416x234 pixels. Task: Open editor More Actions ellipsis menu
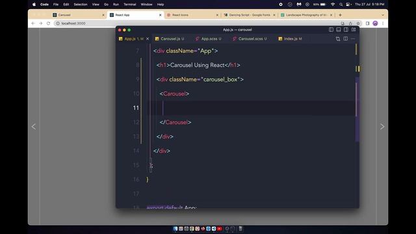tap(353, 39)
